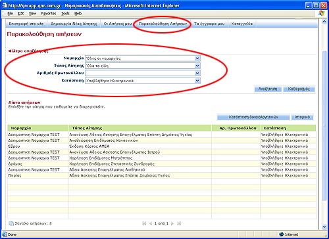This screenshot has height=239, width=329.
Task: Sort by Νομαρχία column header
Action: (x=38, y=128)
